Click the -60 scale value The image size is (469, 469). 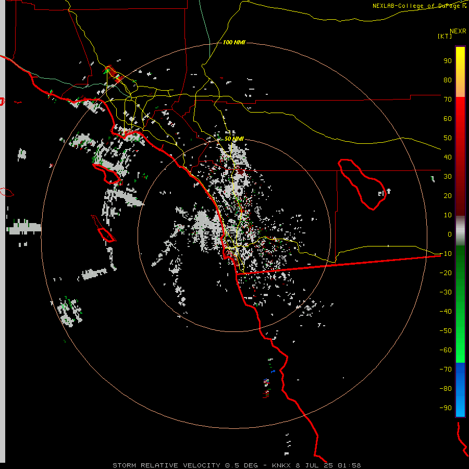pos(446,350)
